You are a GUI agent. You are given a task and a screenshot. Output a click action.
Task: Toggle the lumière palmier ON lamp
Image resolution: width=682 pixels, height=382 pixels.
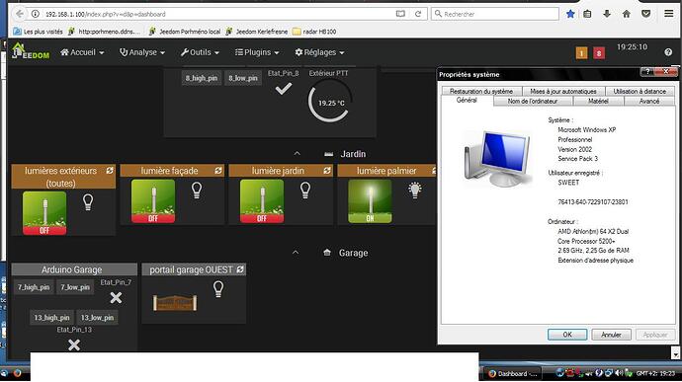pos(370,201)
